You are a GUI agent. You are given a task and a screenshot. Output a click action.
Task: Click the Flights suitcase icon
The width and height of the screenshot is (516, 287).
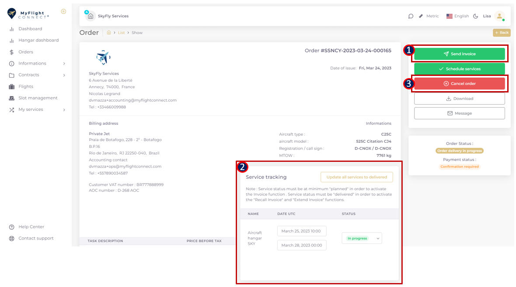click(11, 87)
